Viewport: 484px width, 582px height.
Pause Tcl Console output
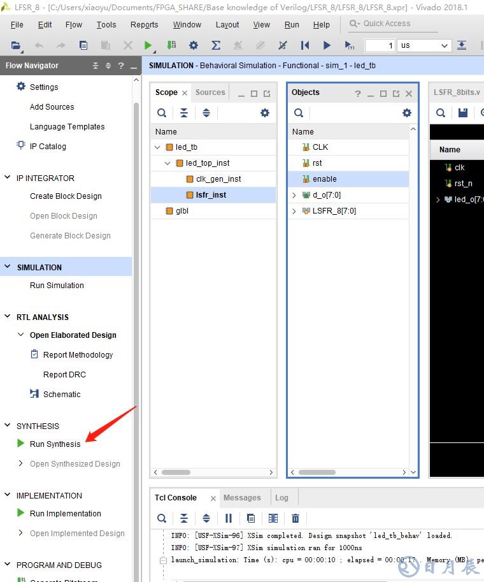coord(229,518)
